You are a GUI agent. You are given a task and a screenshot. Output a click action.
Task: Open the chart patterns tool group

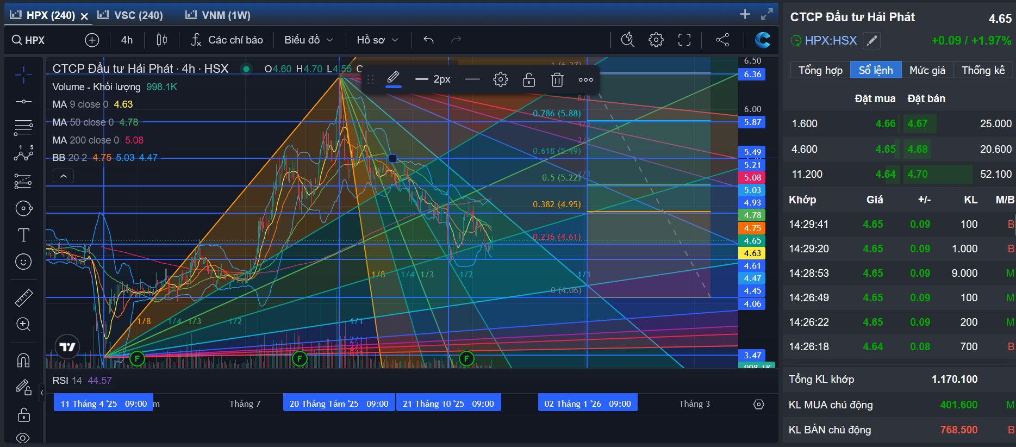tap(23, 154)
